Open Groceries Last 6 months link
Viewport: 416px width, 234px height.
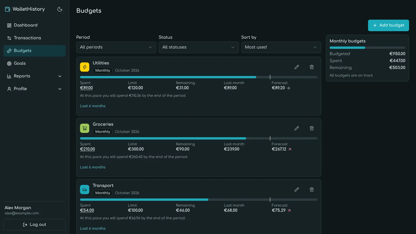93,167
